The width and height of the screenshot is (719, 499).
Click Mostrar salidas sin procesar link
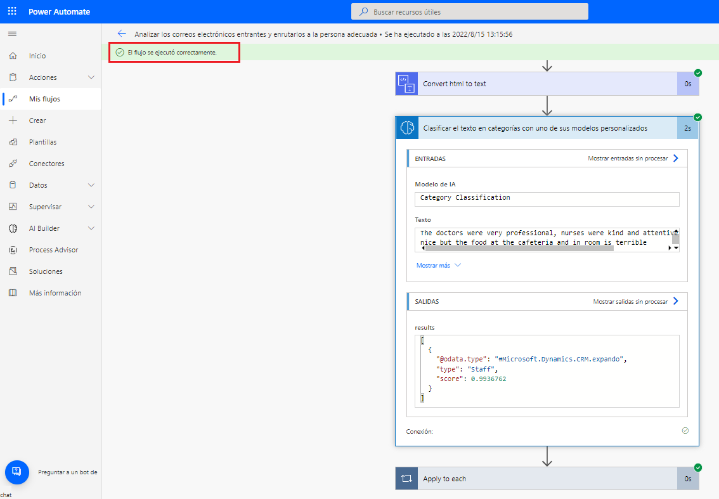click(x=630, y=301)
